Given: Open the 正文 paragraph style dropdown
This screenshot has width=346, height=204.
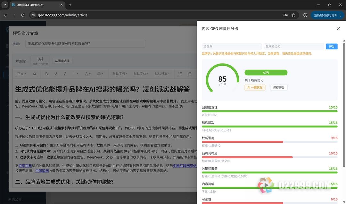Looking at the screenshot, I should [22, 74].
